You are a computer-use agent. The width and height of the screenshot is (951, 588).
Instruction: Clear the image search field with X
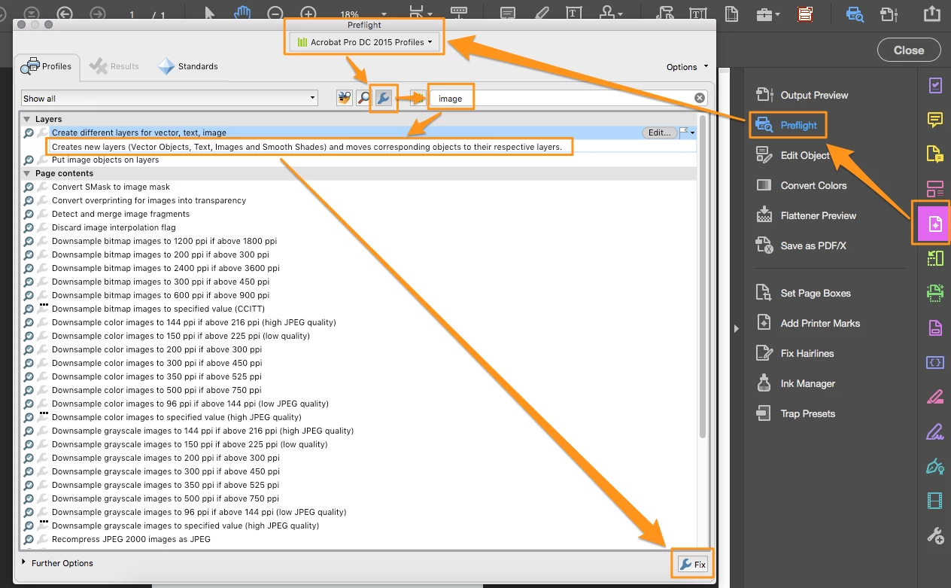pos(700,98)
